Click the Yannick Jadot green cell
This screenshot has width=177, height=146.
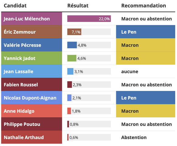(x=32, y=58)
